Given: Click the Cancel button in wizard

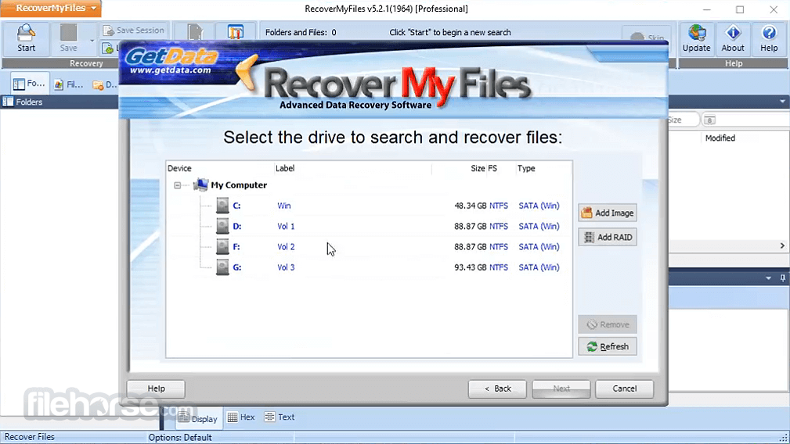Looking at the screenshot, I should click(x=624, y=388).
